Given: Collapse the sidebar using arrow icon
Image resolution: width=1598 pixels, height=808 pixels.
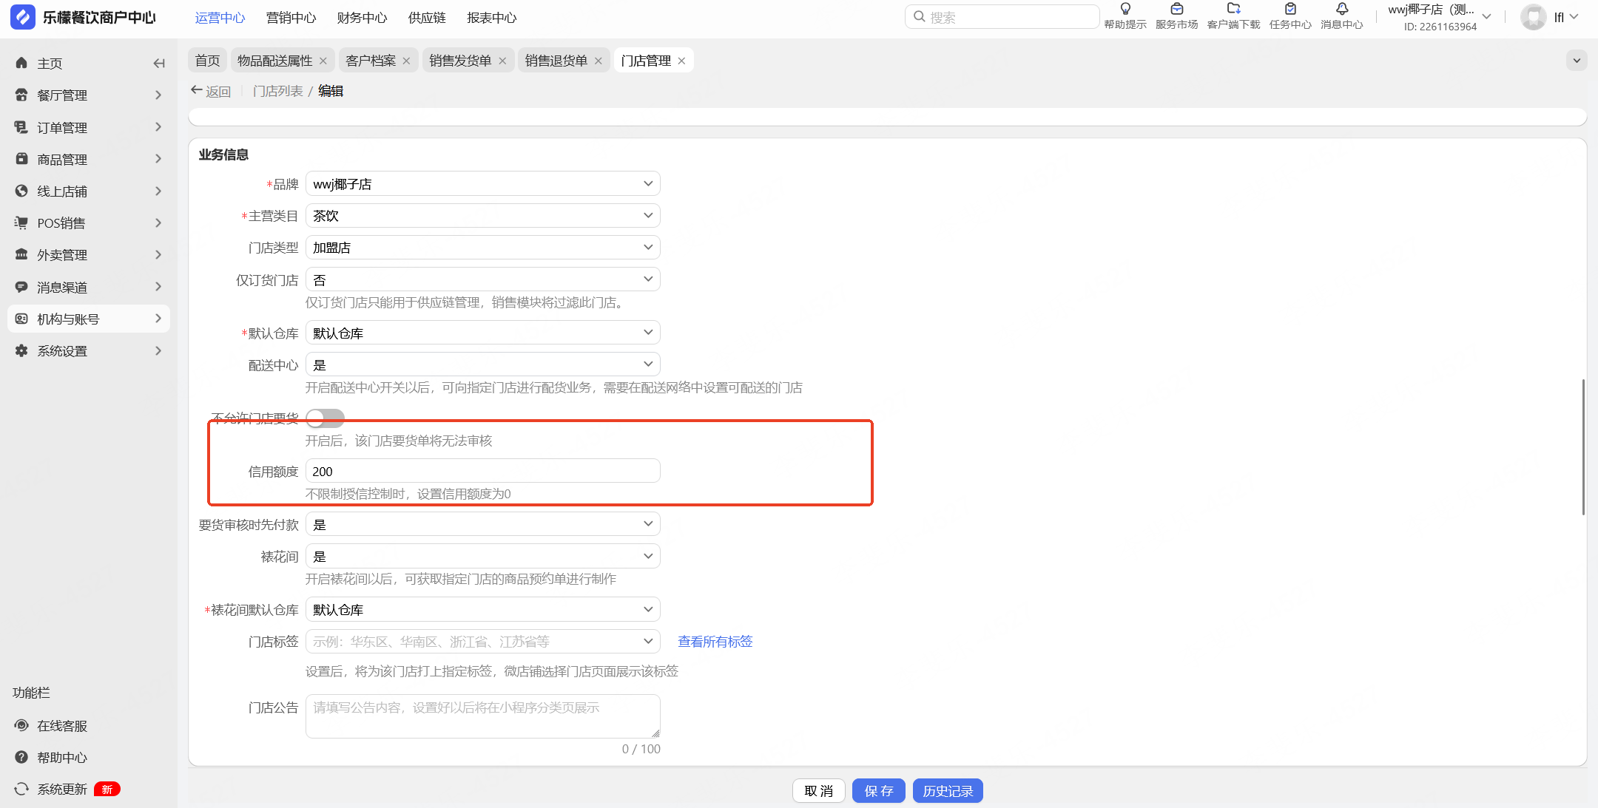Looking at the screenshot, I should pos(158,64).
